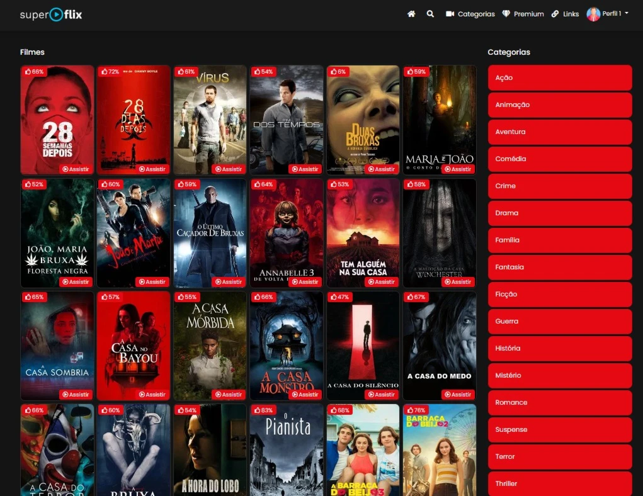Viewport: 643px width, 496px height.
Task: Open the Romance category
Action: click(560, 402)
